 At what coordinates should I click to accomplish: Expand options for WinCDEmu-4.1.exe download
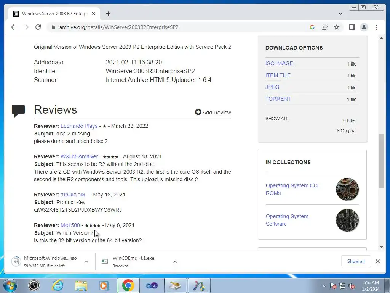pyautogui.click(x=175, y=262)
